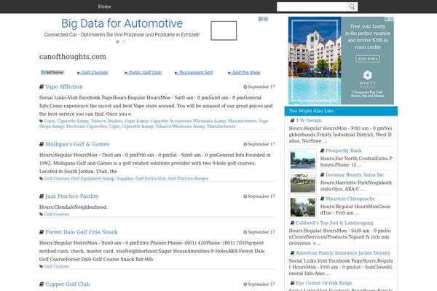The width and height of the screenshot is (437, 291).
Task: Open the Prosperity Bank sidebar link
Action: 344,151
